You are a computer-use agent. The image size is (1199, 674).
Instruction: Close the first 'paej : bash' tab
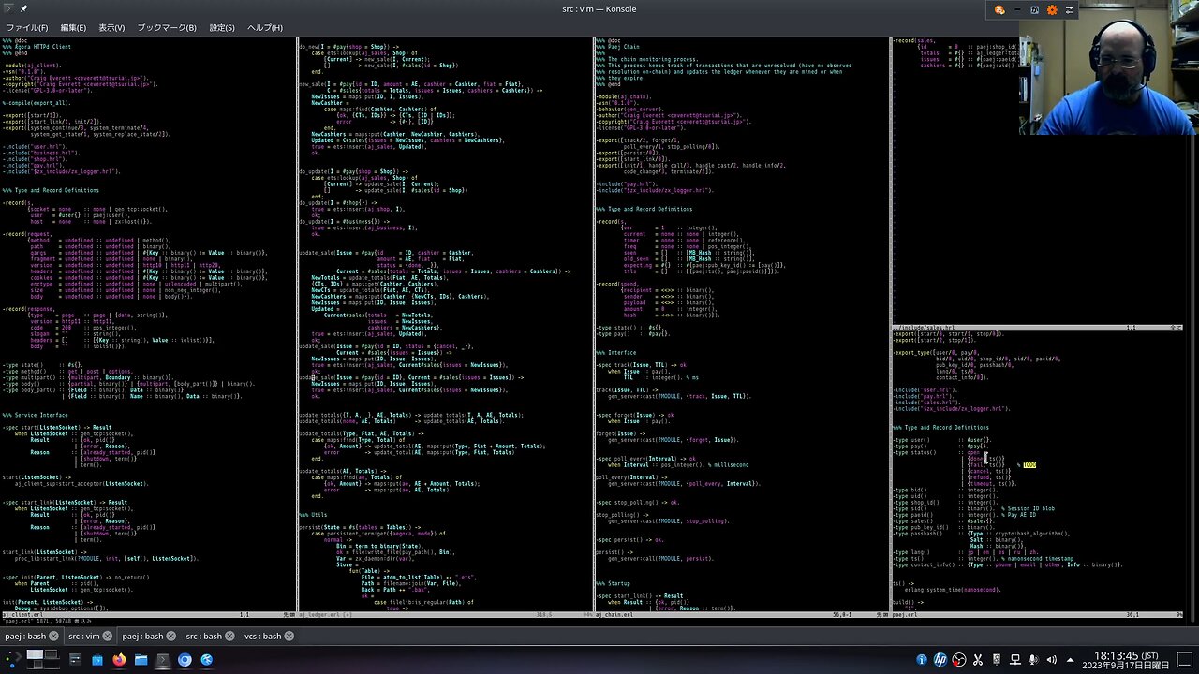click(53, 637)
